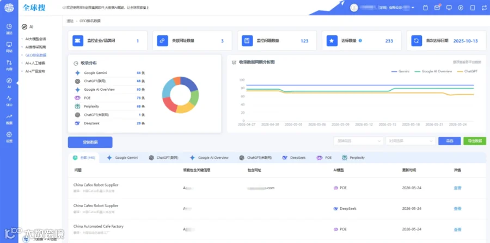The image size is (490, 243).
Task: Click 查看 for the first POE row
Action: tap(457, 188)
